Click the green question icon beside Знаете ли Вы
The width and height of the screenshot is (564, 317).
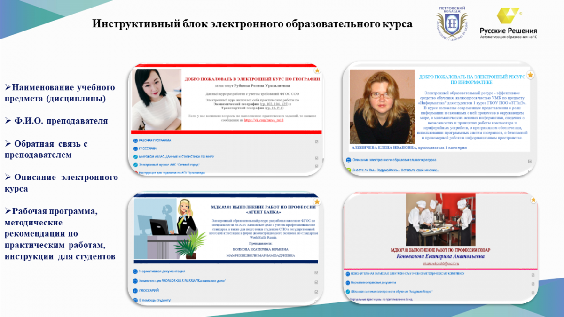349,170
